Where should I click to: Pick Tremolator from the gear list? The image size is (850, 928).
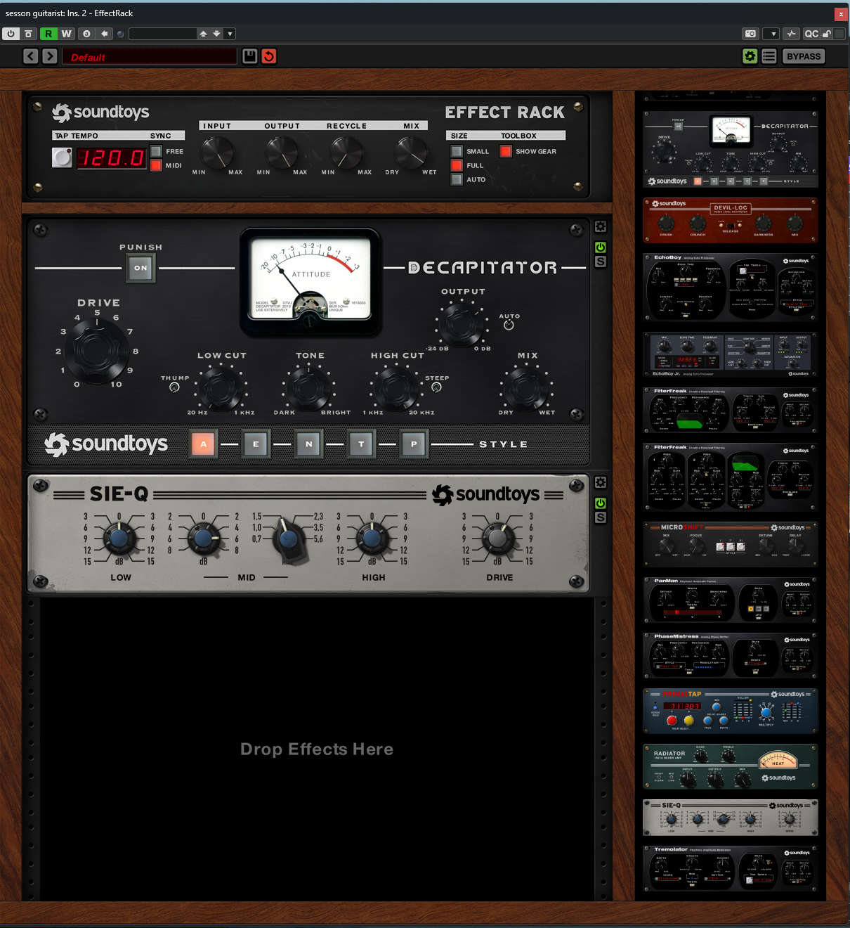click(731, 868)
